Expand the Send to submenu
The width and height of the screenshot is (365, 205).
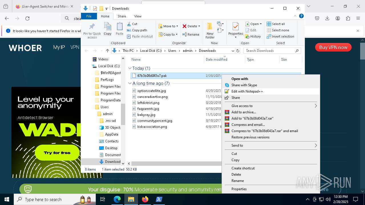271,145
